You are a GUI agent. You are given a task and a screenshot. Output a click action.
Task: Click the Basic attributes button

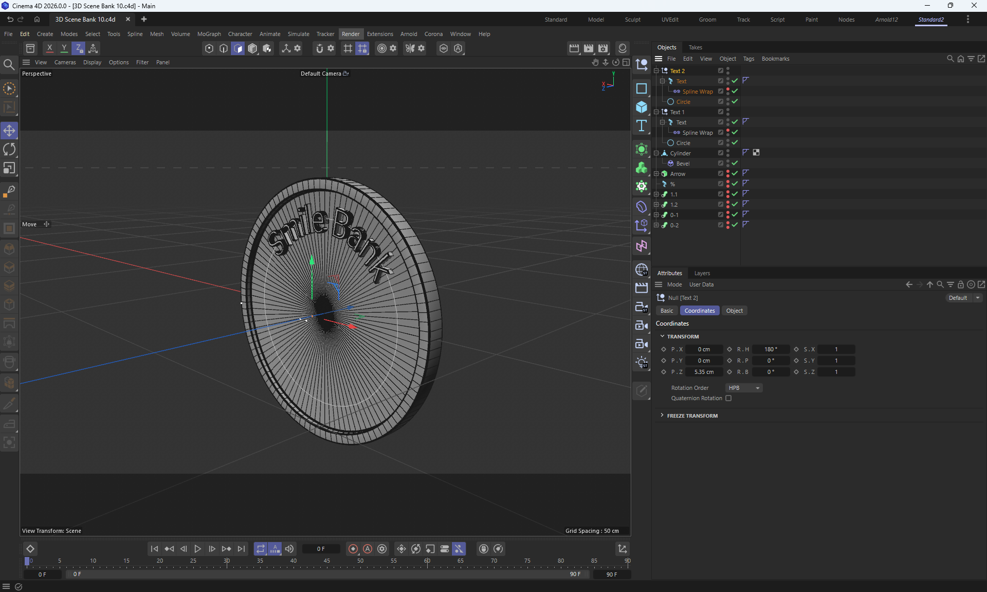(x=667, y=311)
